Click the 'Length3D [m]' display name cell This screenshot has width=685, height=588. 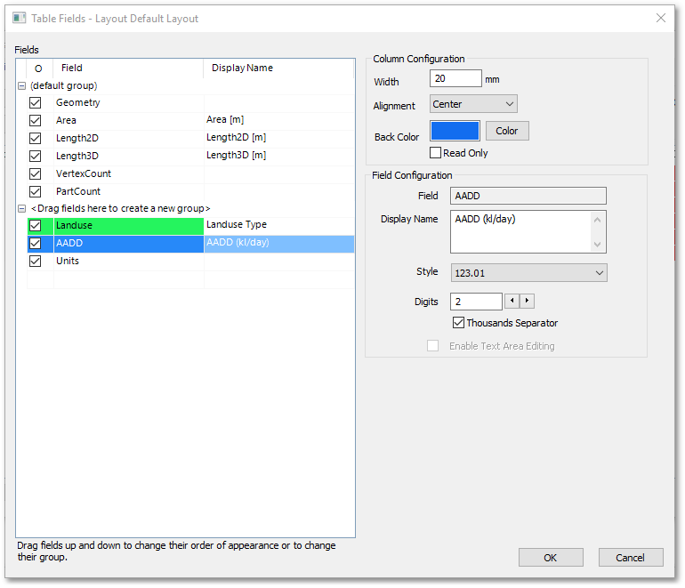pyautogui.click(x=278, y=156)
